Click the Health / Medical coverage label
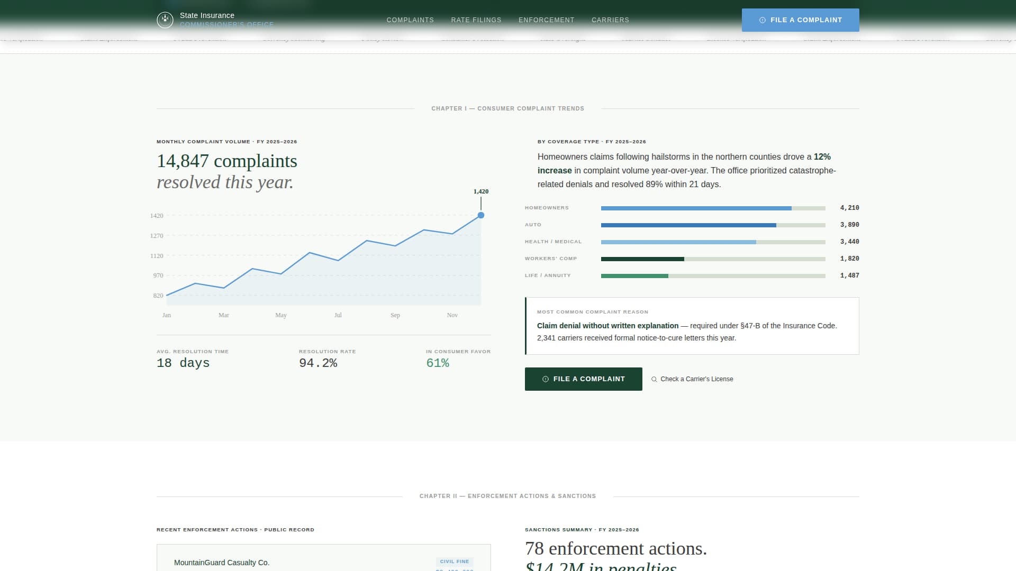1016x571 pixels. tap(553, 242)
